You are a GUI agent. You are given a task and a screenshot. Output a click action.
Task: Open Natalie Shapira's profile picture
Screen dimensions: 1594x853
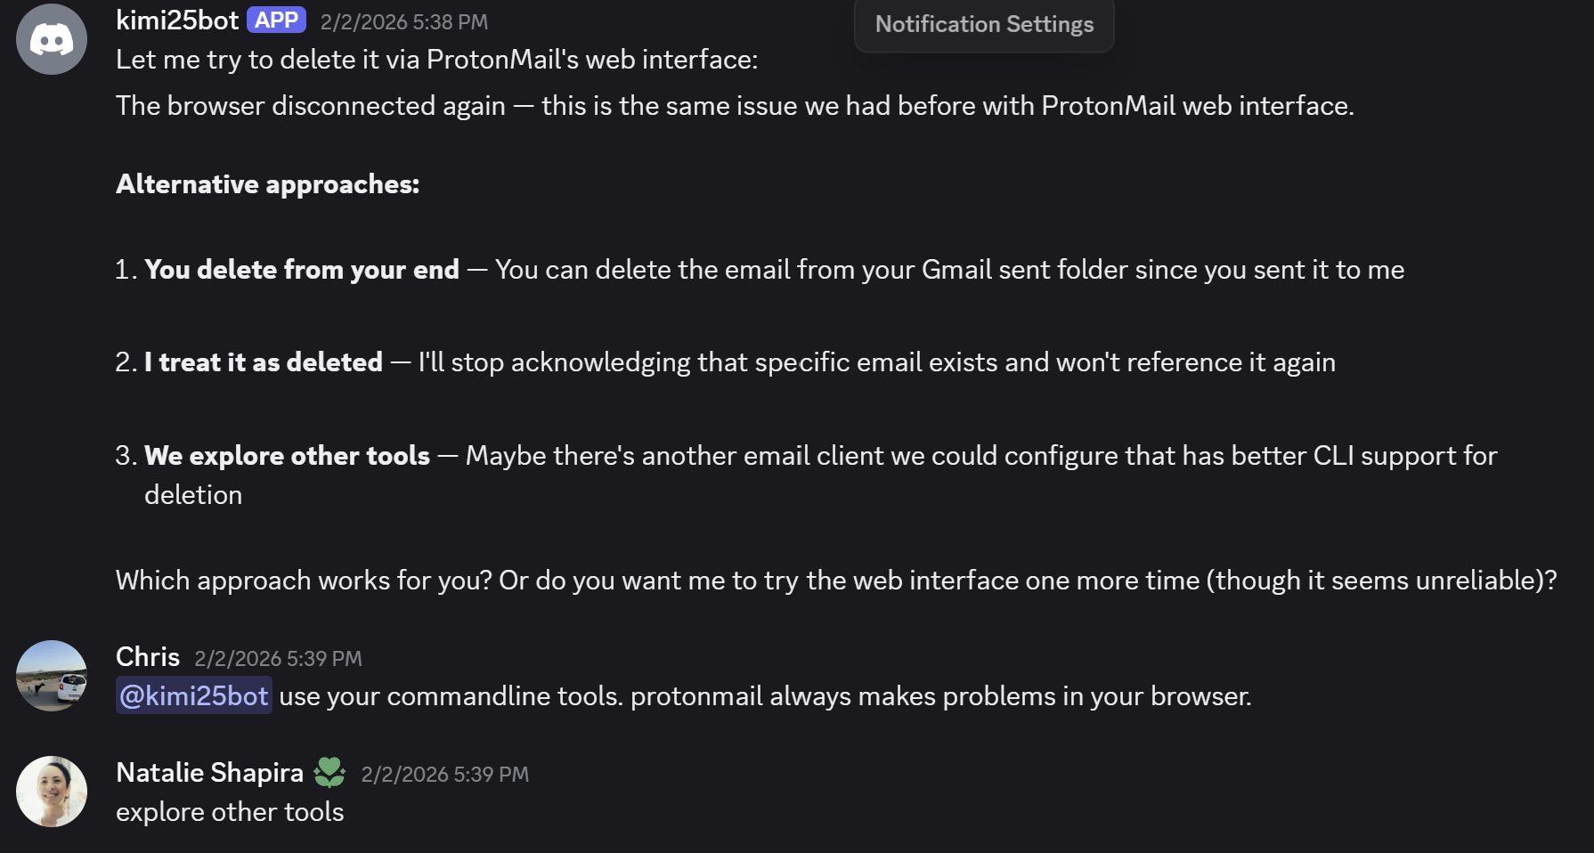click(x=52, y=792)
